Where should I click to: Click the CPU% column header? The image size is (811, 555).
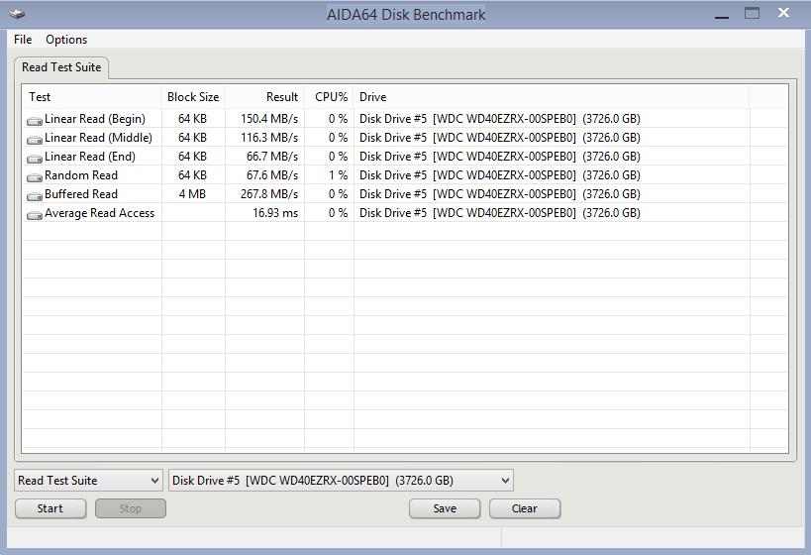coord(331,97)
